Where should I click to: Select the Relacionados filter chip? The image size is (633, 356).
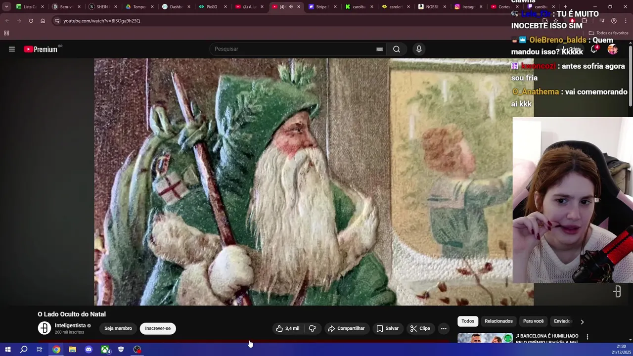pyautogui.click(x=498, y=321)
